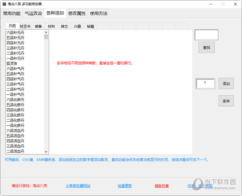The height and width of the screenshot is (196, 242).
Task: Select 狐灵珠 in the list
Action: [12, 64]
